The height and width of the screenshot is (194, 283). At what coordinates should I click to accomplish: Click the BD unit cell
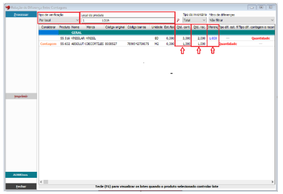tap(156, 38)
